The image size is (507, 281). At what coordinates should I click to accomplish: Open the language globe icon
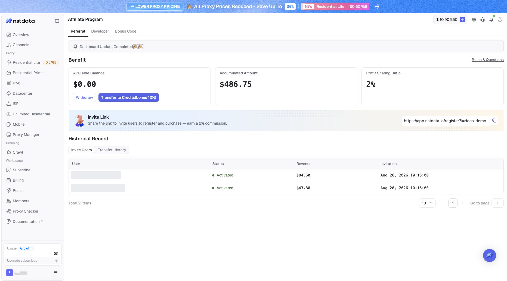coord(474,20)
